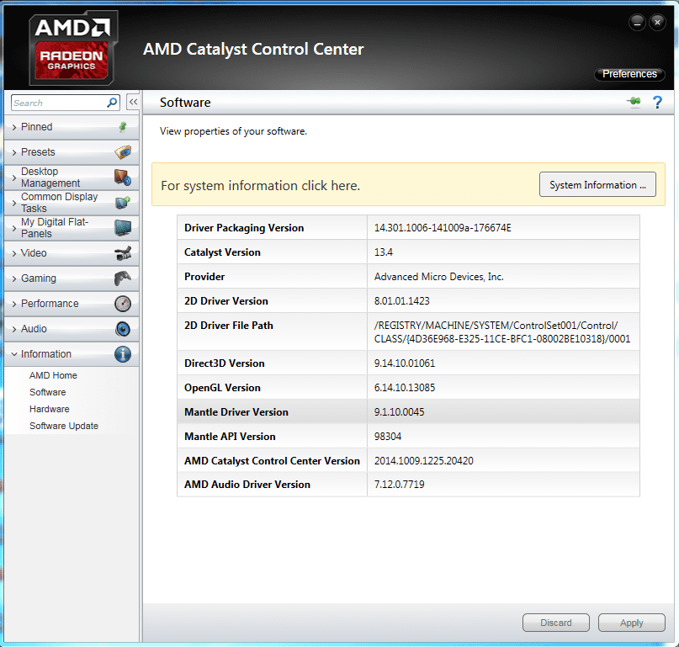Click the Audio speaker icon
Image resolution: width=679 pixels, height=647 pixels.
(x=123, y=329)
